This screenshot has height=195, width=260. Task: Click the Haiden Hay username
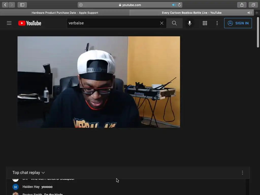(31, 187)
